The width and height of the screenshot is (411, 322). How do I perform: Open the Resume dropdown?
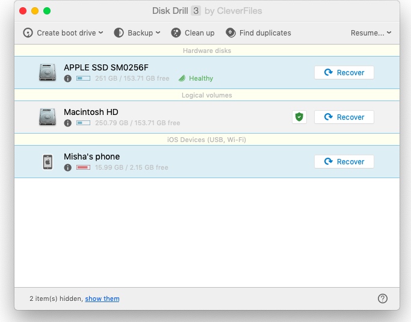tap(371, 33)
